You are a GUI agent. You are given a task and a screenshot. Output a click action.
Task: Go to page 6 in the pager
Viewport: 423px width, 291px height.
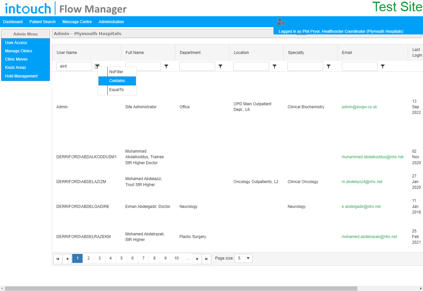(x=132, y=258)
